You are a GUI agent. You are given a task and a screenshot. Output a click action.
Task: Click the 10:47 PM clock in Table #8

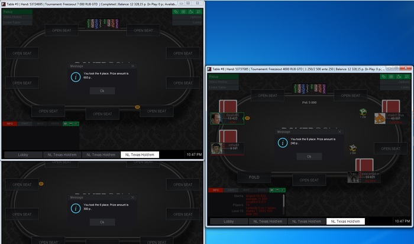(x=402, y=222)
